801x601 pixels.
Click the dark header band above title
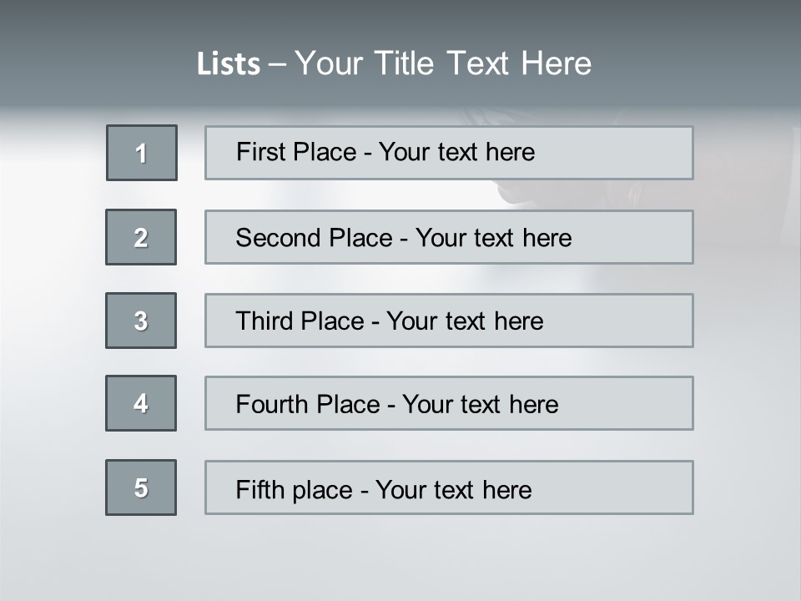[400, 18]
